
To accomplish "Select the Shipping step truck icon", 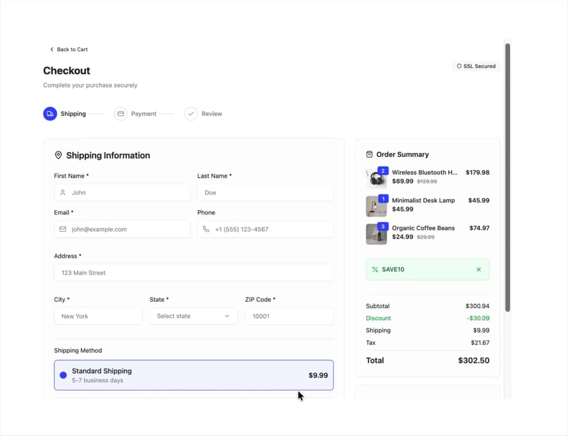I will [x=50, y=113].
